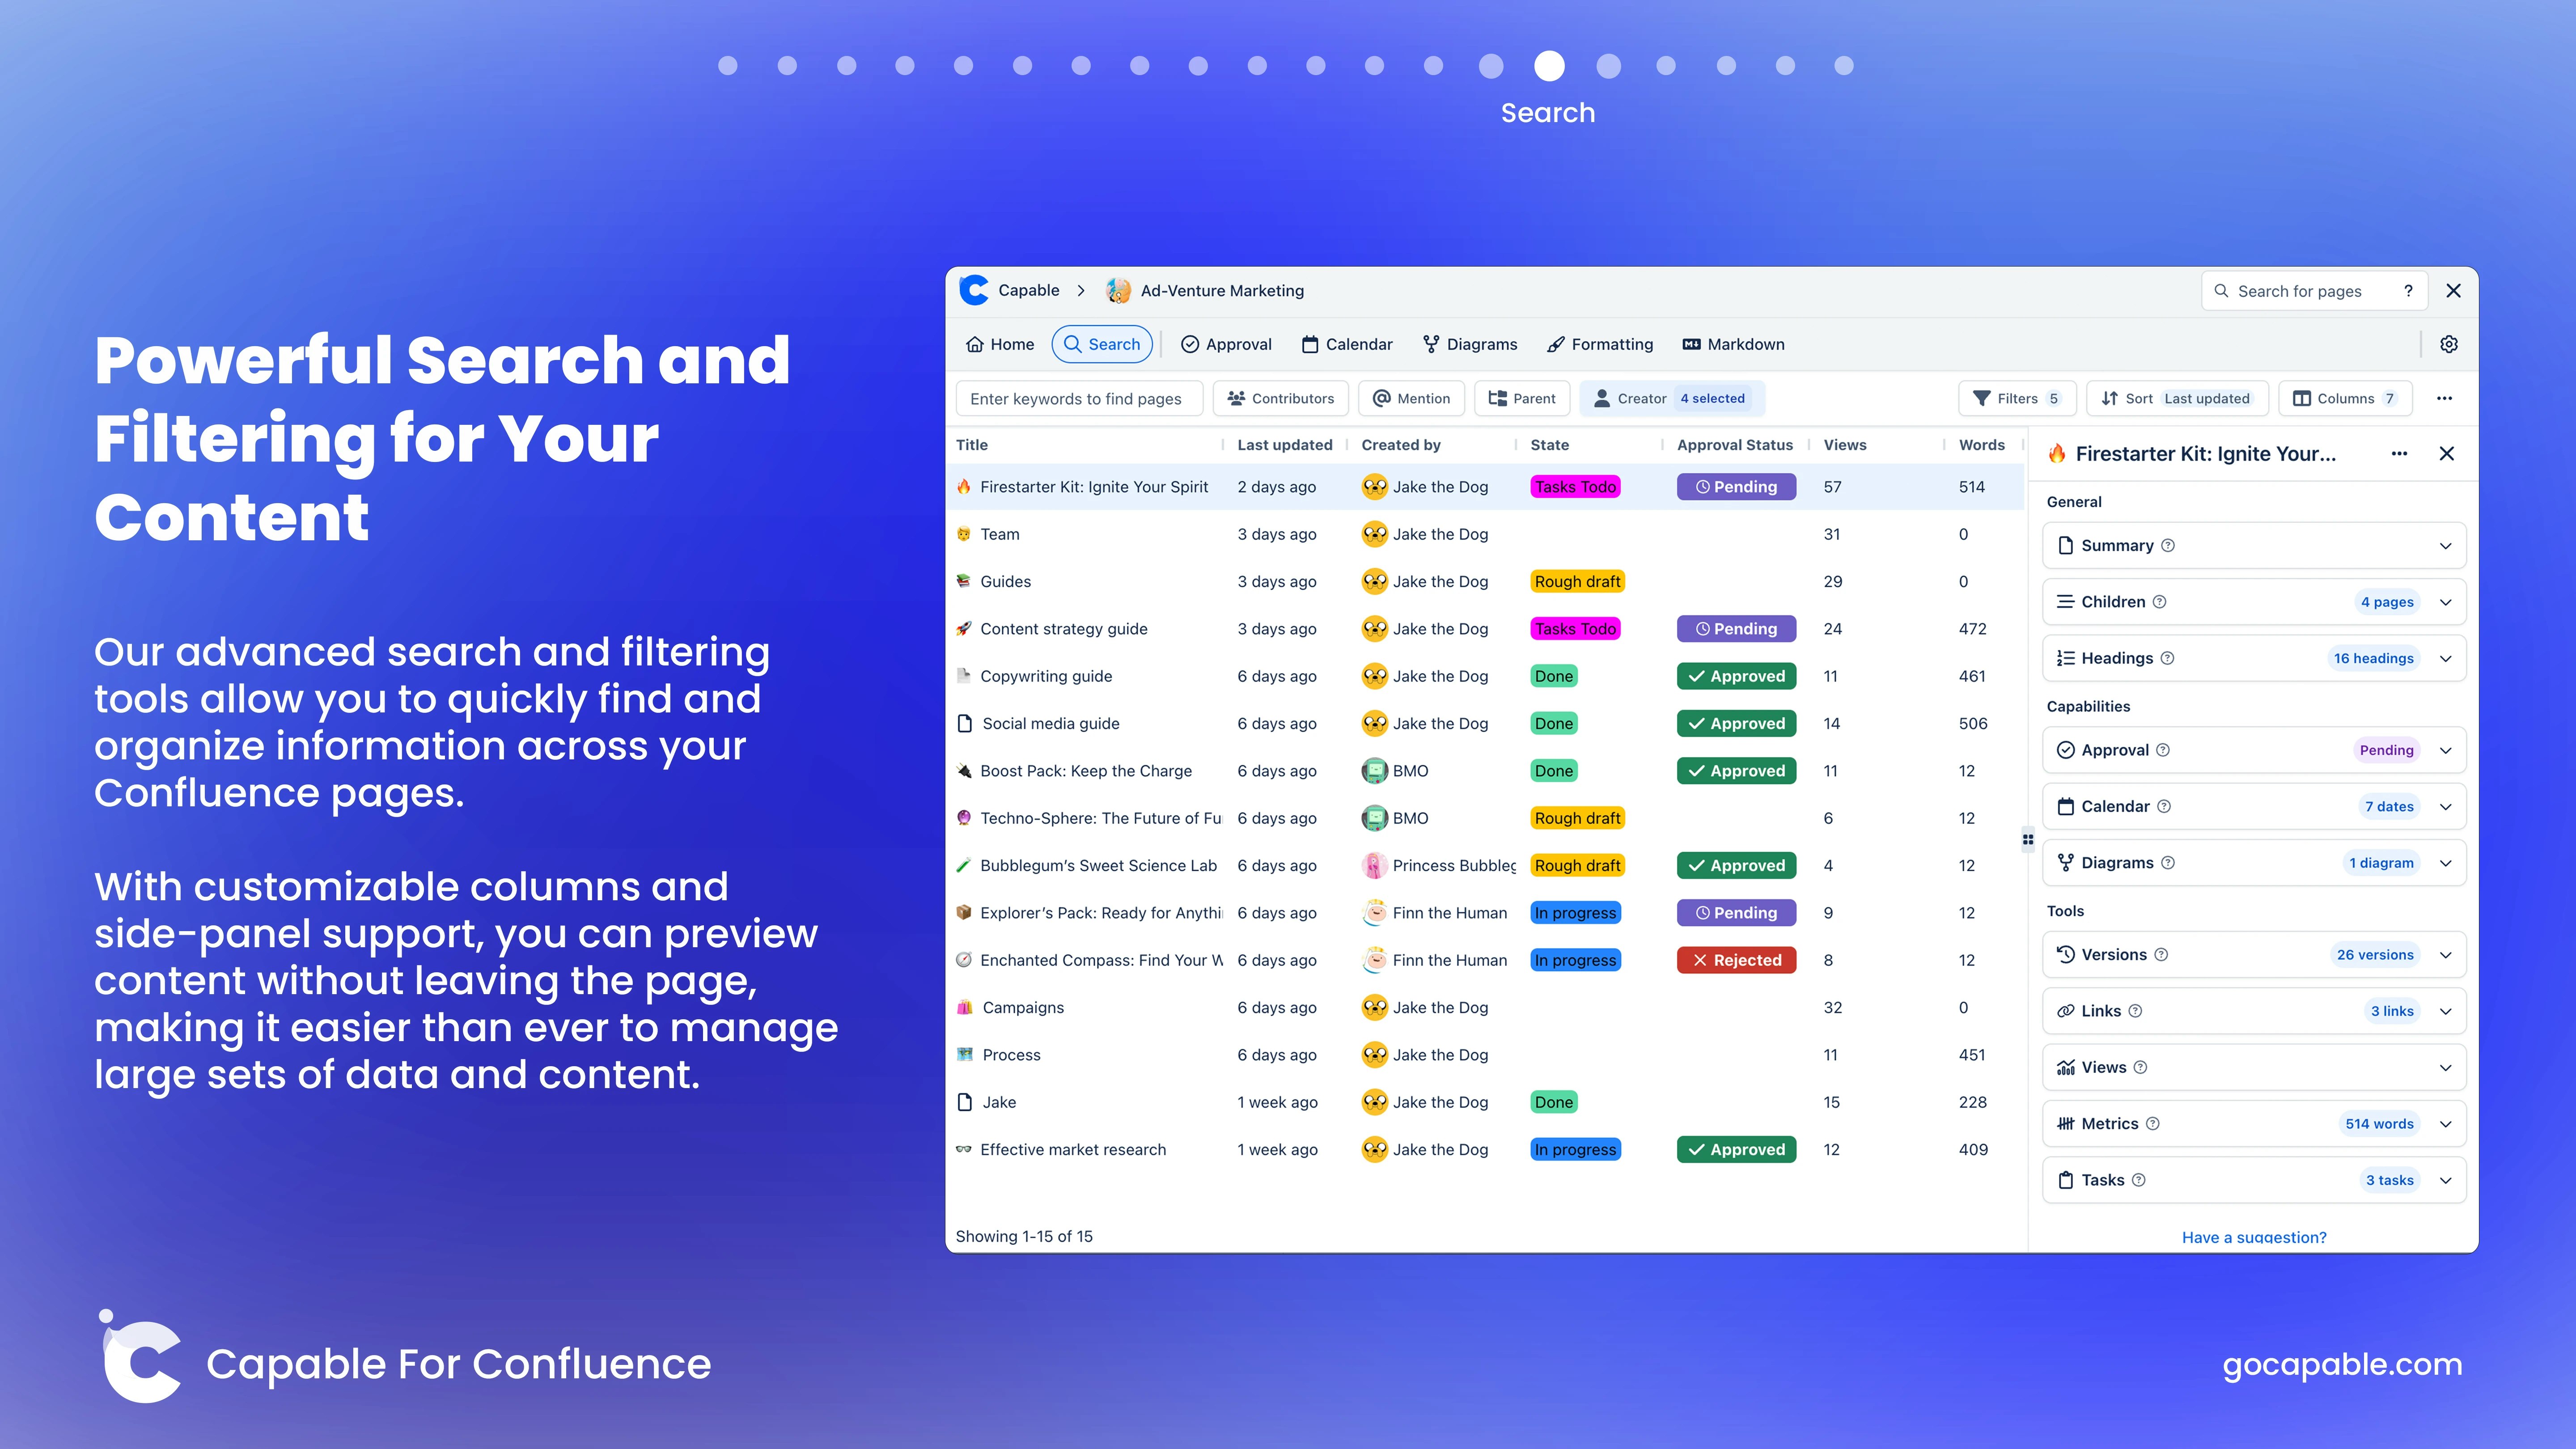Open the Creator filter with 4 selected

coord(1672,398)
